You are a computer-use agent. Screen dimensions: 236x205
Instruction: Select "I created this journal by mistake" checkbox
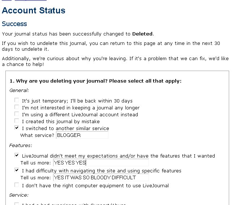click(17, 121)
